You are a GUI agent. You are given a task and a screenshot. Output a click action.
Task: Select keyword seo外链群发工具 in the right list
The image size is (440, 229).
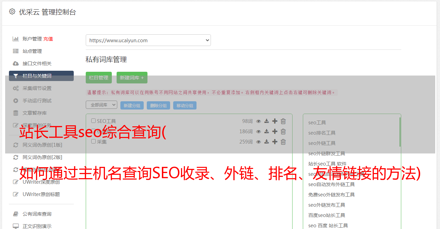point(326,153)
